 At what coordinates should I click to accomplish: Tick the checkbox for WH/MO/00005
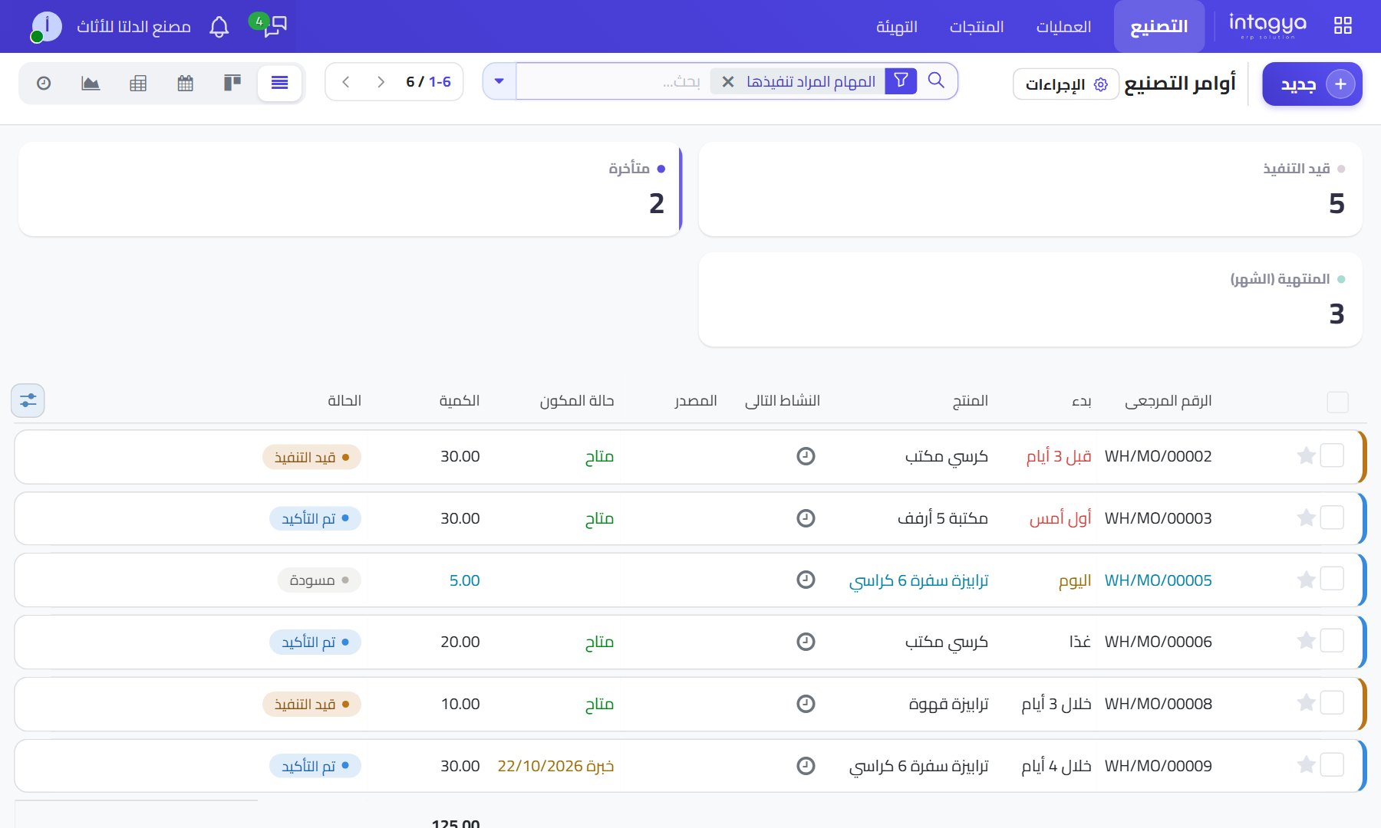pos(1332,579)
